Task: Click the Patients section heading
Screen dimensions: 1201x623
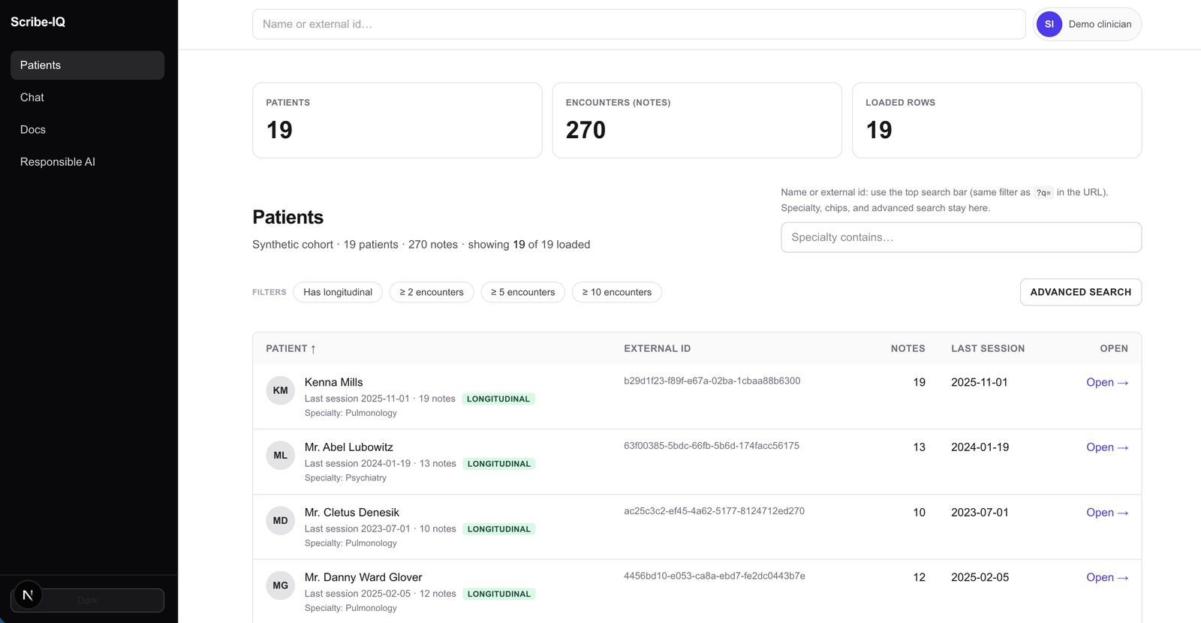Action: [x=287, y=218]
